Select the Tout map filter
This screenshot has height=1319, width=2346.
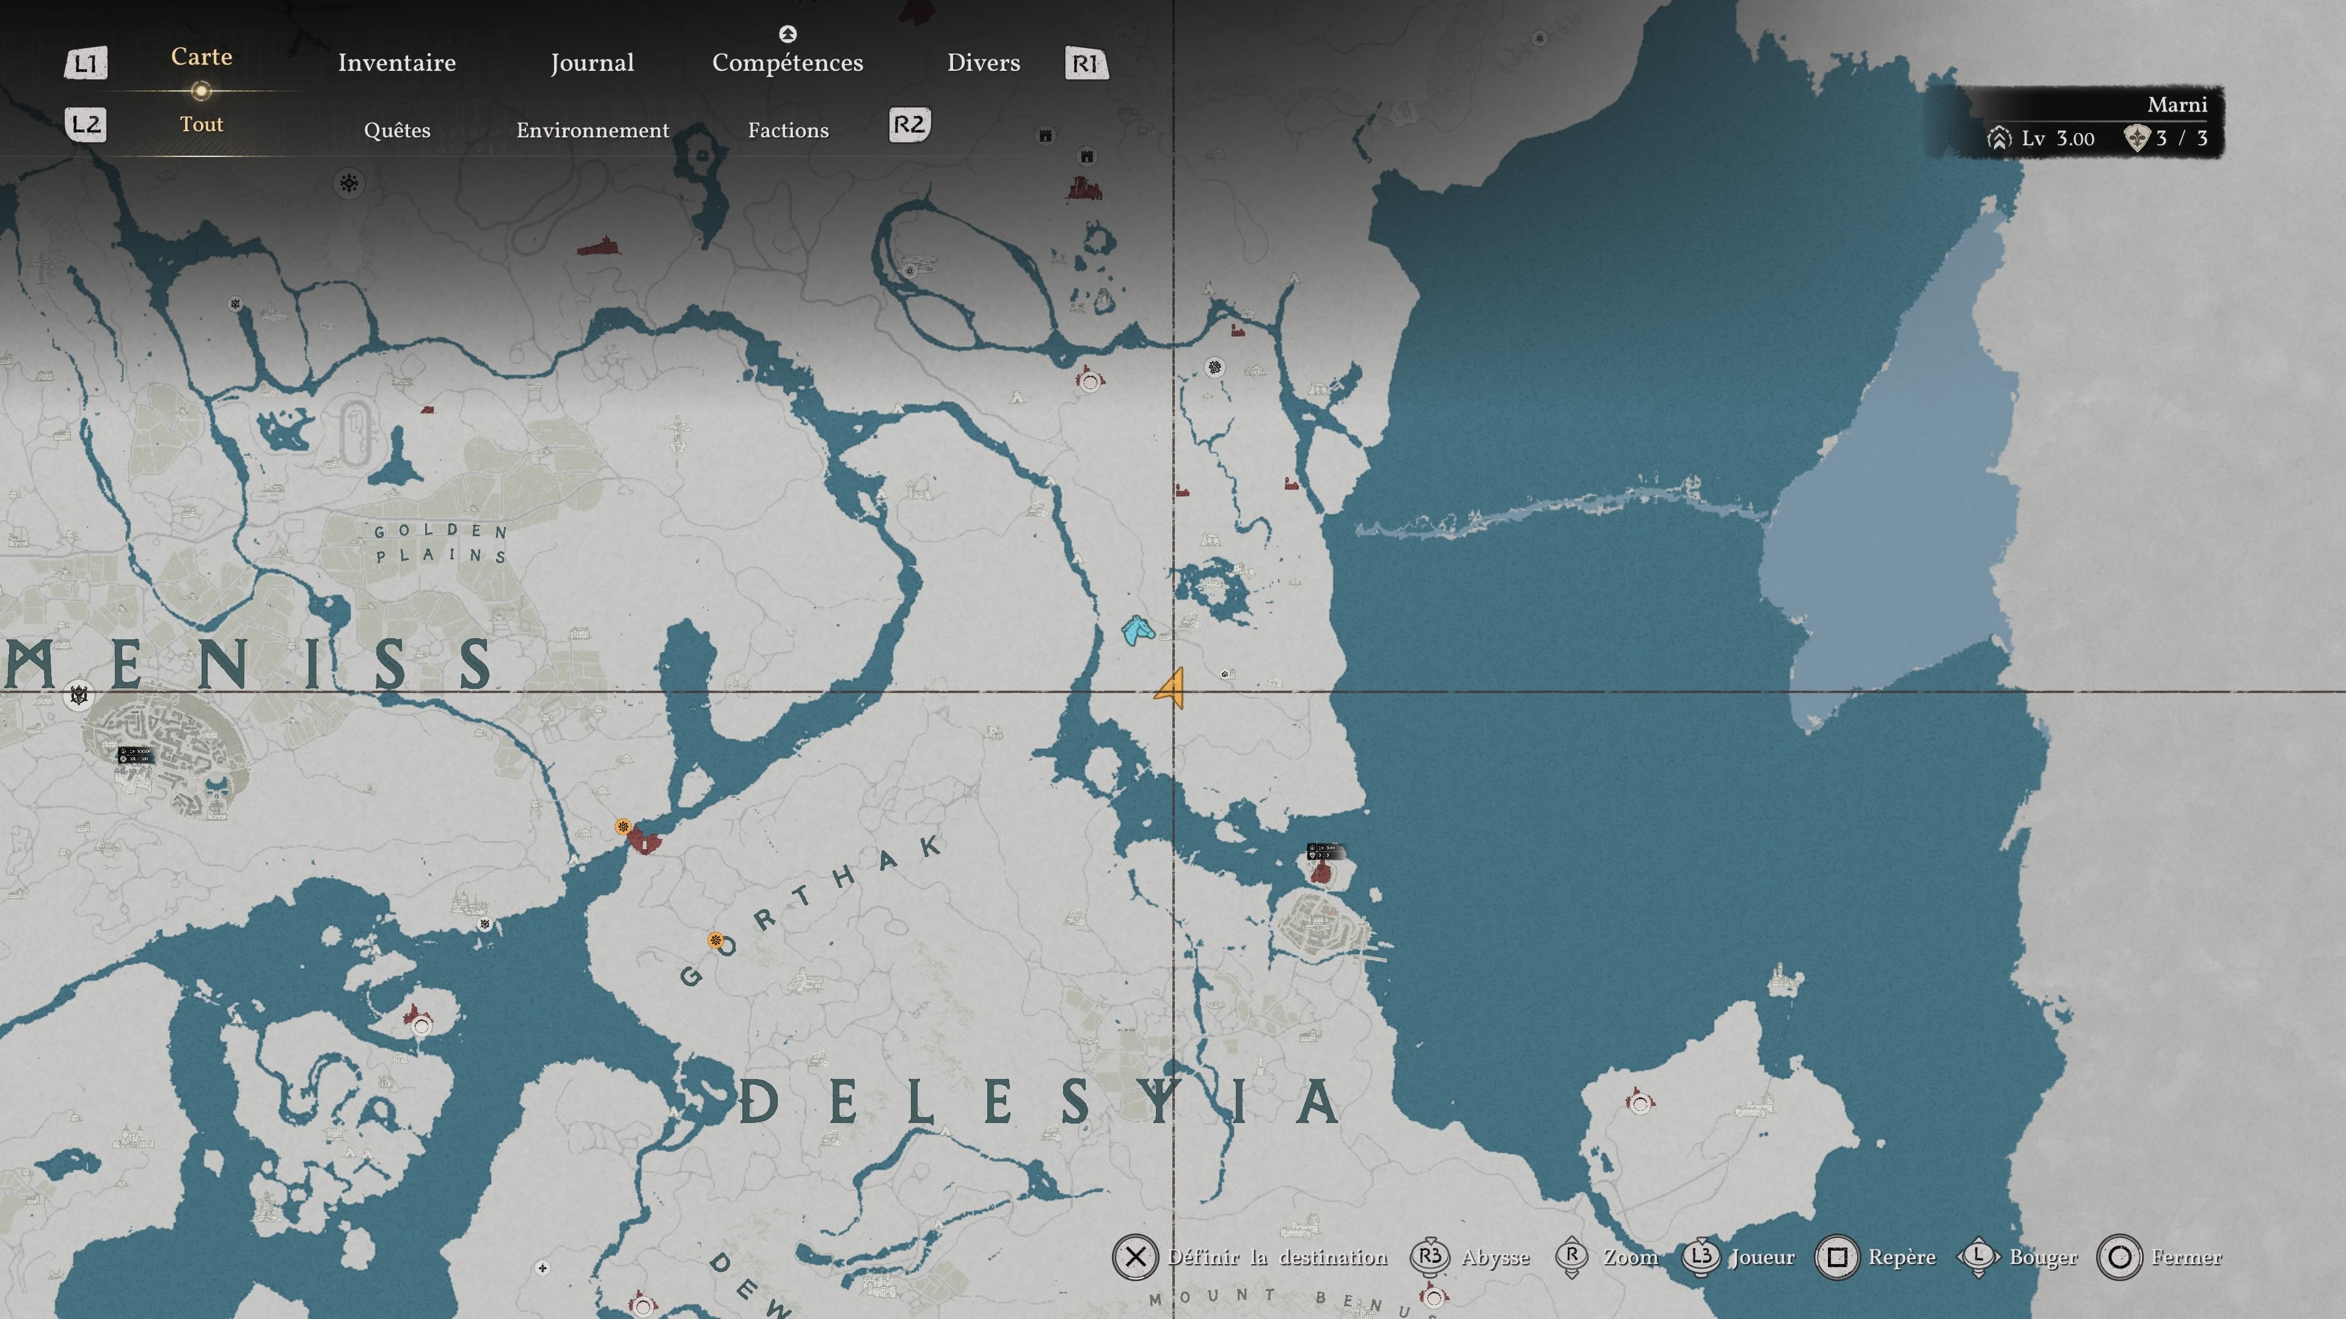[x=201, y=124]
